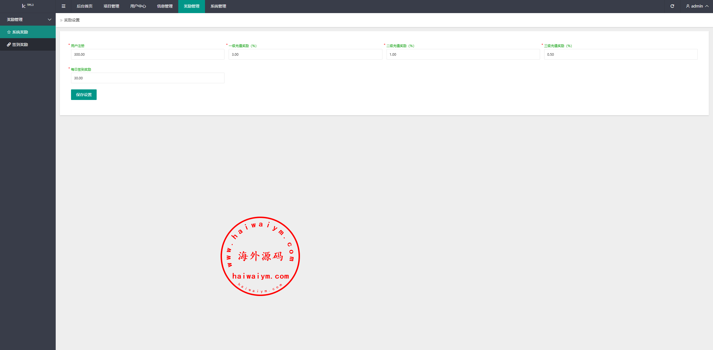The image size is (713, 350).
Task: Click the refresh icon in top bar
Action: 672,6
